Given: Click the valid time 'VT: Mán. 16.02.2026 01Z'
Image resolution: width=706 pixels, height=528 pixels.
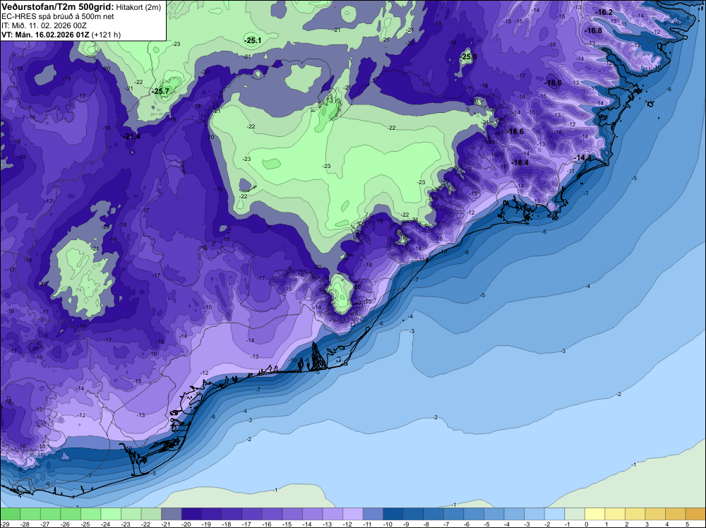Looking at the screenshot, I should pos(45,35).
